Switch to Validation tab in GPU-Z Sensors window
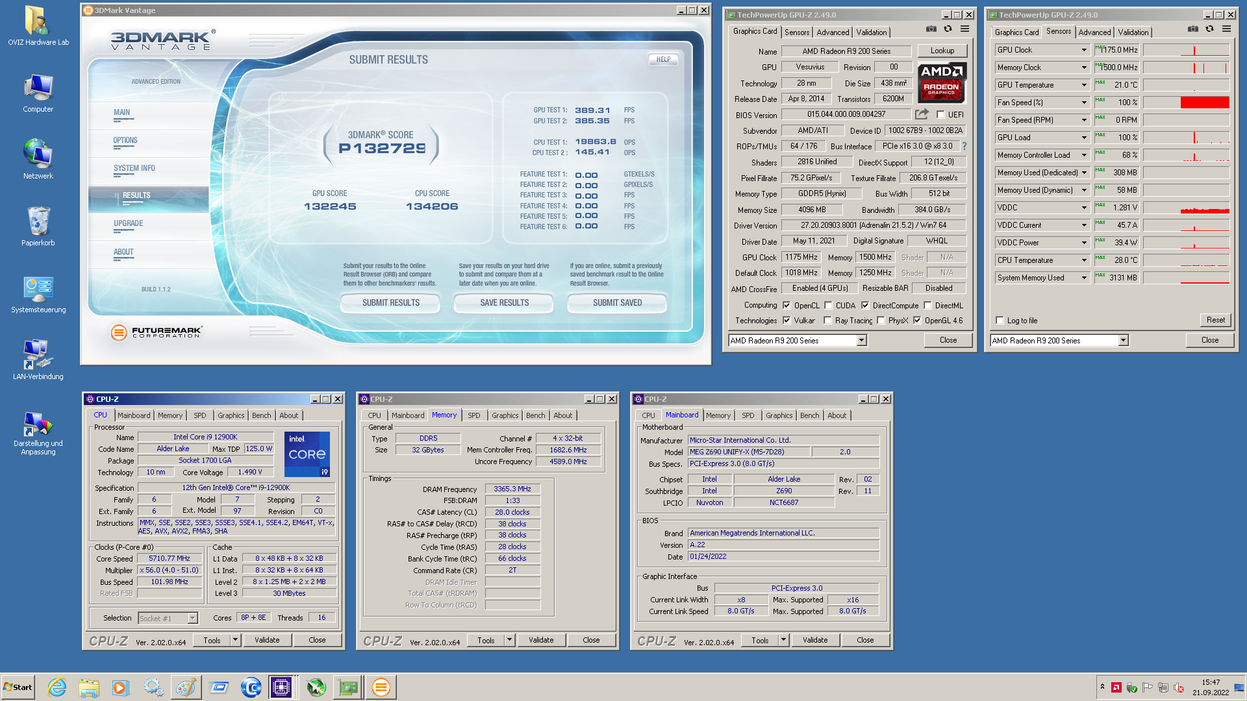1247x701 pixels. click(x=1133, y=32)
